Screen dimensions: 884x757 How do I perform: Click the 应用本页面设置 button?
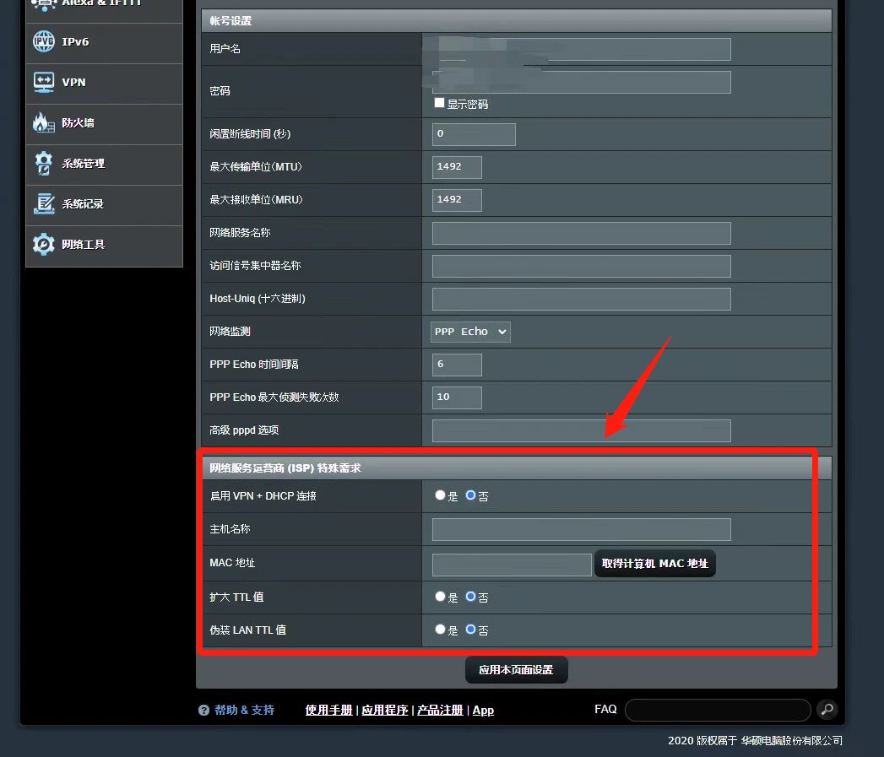click(x=517, y=669)
